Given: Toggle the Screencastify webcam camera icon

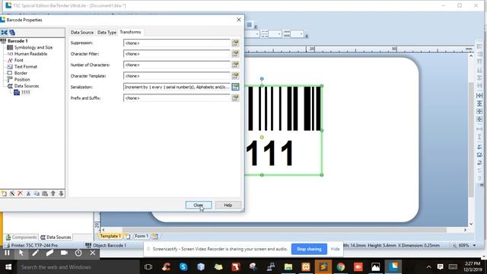Looking at the screenshot, I should 64,253.
